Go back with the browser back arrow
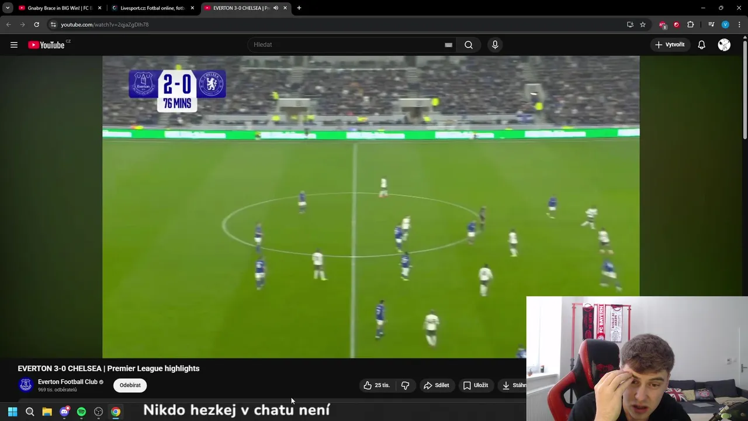The width and height of the screenshot is (748, 421). pos(8,25)
